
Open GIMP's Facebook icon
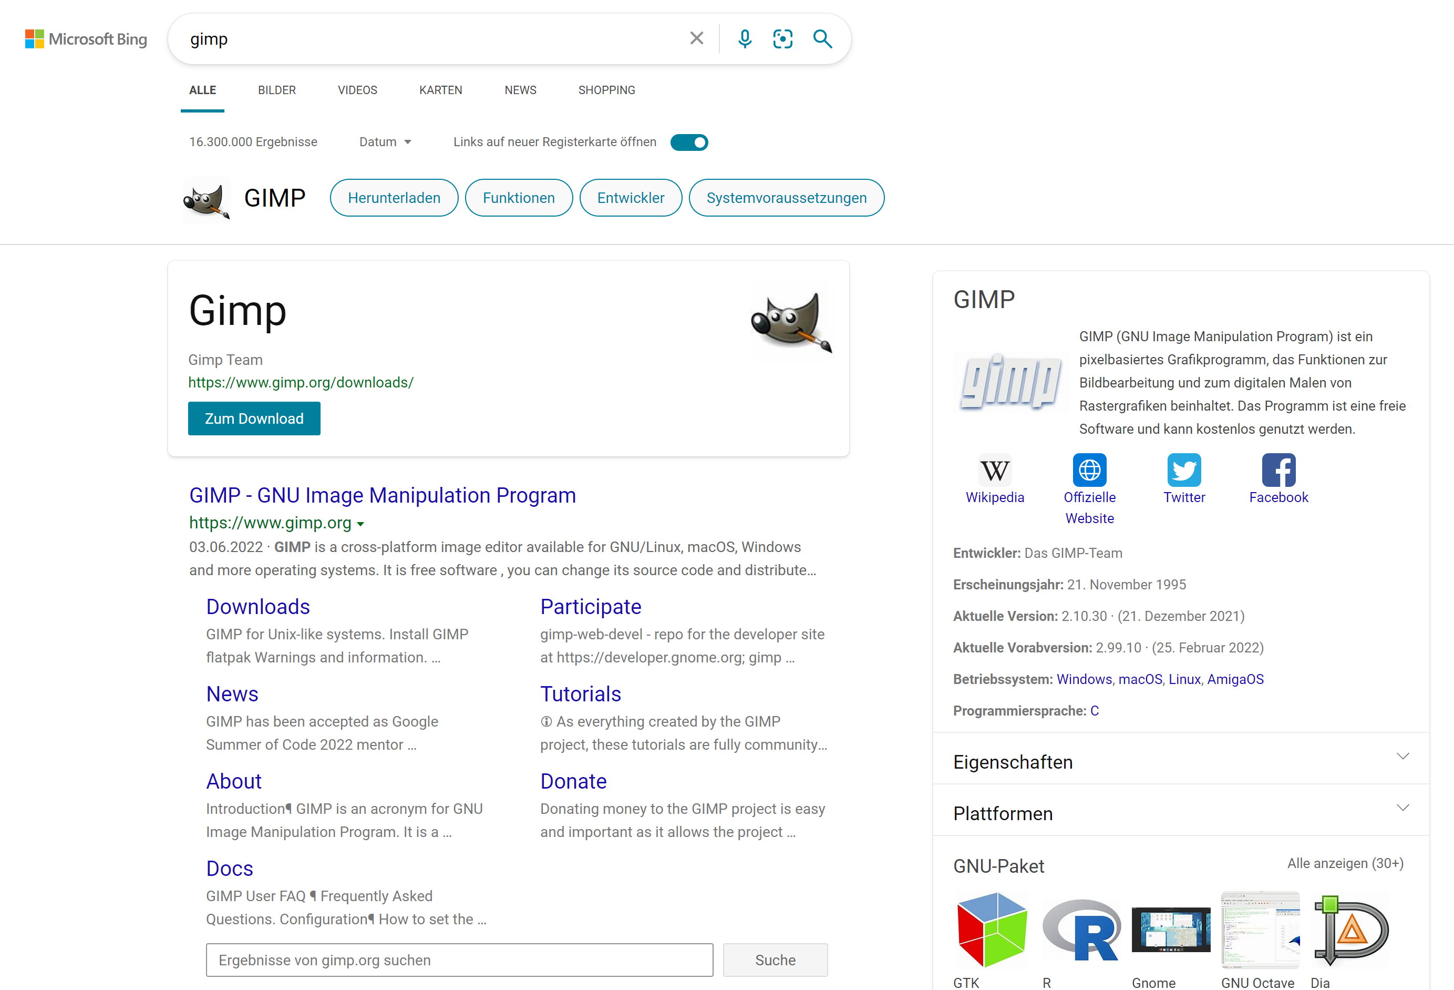click(1278, 470)
